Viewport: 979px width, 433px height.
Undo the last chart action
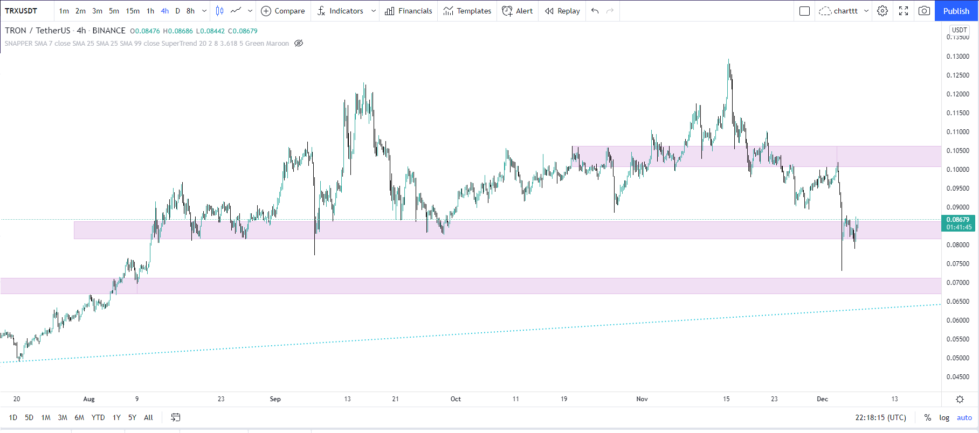[595, 11]
